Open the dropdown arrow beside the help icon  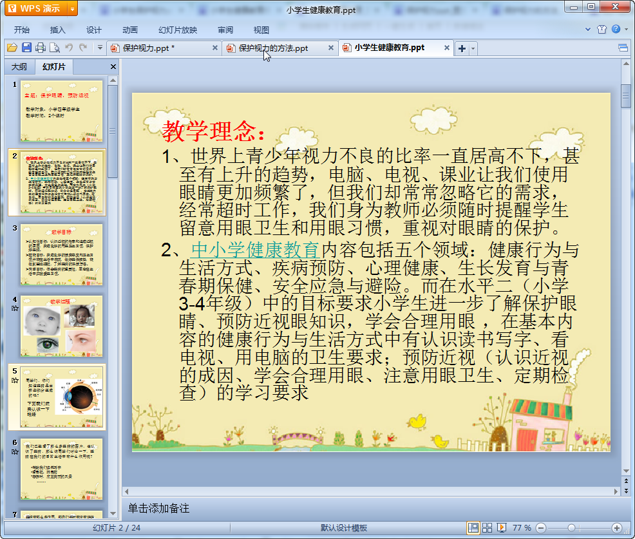coord(627,29)
